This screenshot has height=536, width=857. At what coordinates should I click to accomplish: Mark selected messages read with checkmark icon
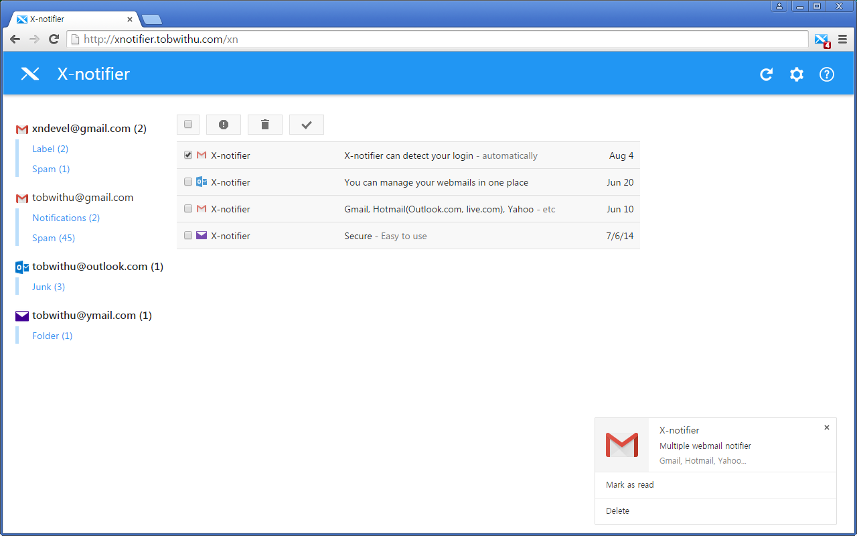pyautogui.click(x=306, y=124)
